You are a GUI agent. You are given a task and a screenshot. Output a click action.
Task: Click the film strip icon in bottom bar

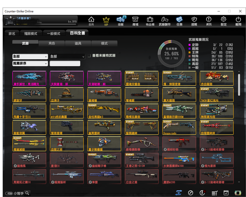(x=238, y=193)
